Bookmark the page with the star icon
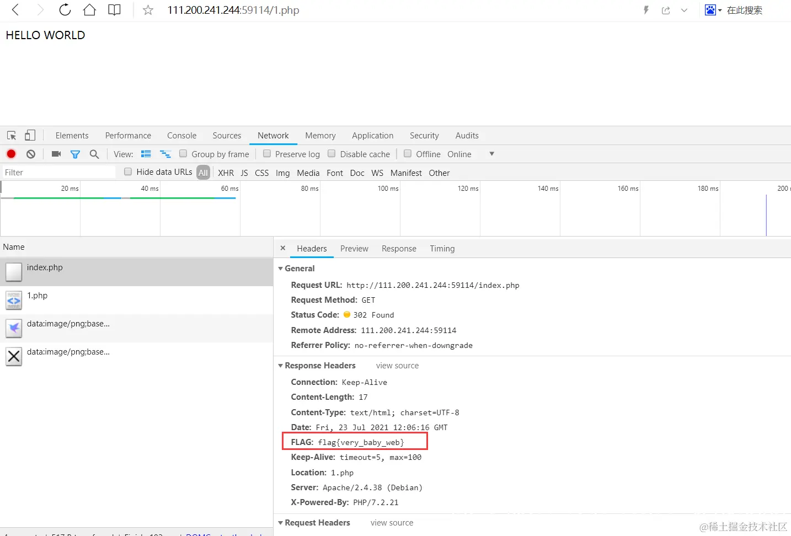This screenshot has height=536, width=791. pyautogui.click(x=148, y=10)
